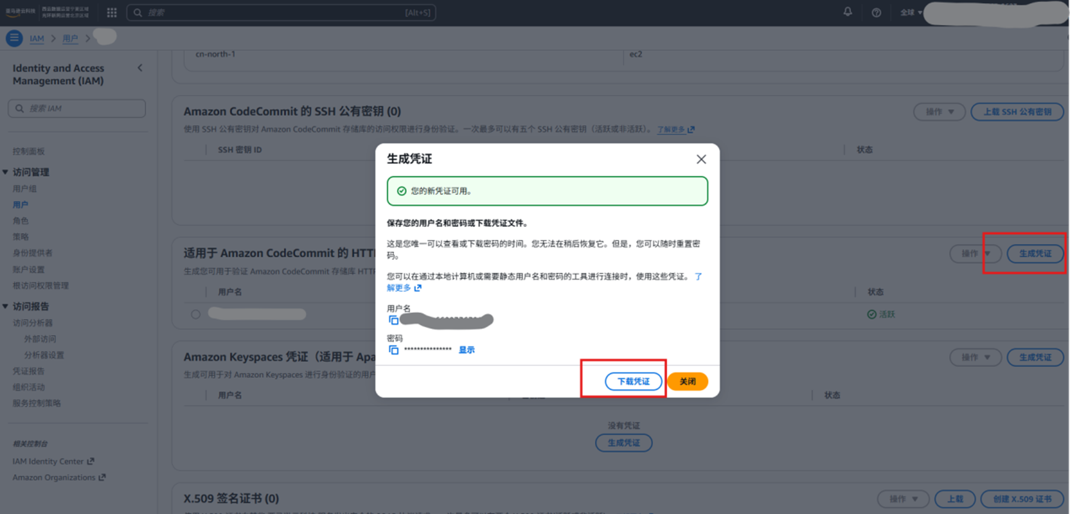The image size is (1070, 514).
Task: Open 了解更多 link under the SSH 公有密钥 heading
Action: coord(675,129)
